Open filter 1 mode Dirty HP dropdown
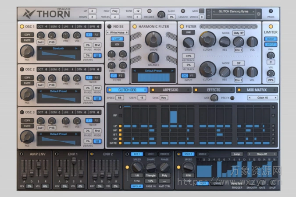 pos(239,33)
